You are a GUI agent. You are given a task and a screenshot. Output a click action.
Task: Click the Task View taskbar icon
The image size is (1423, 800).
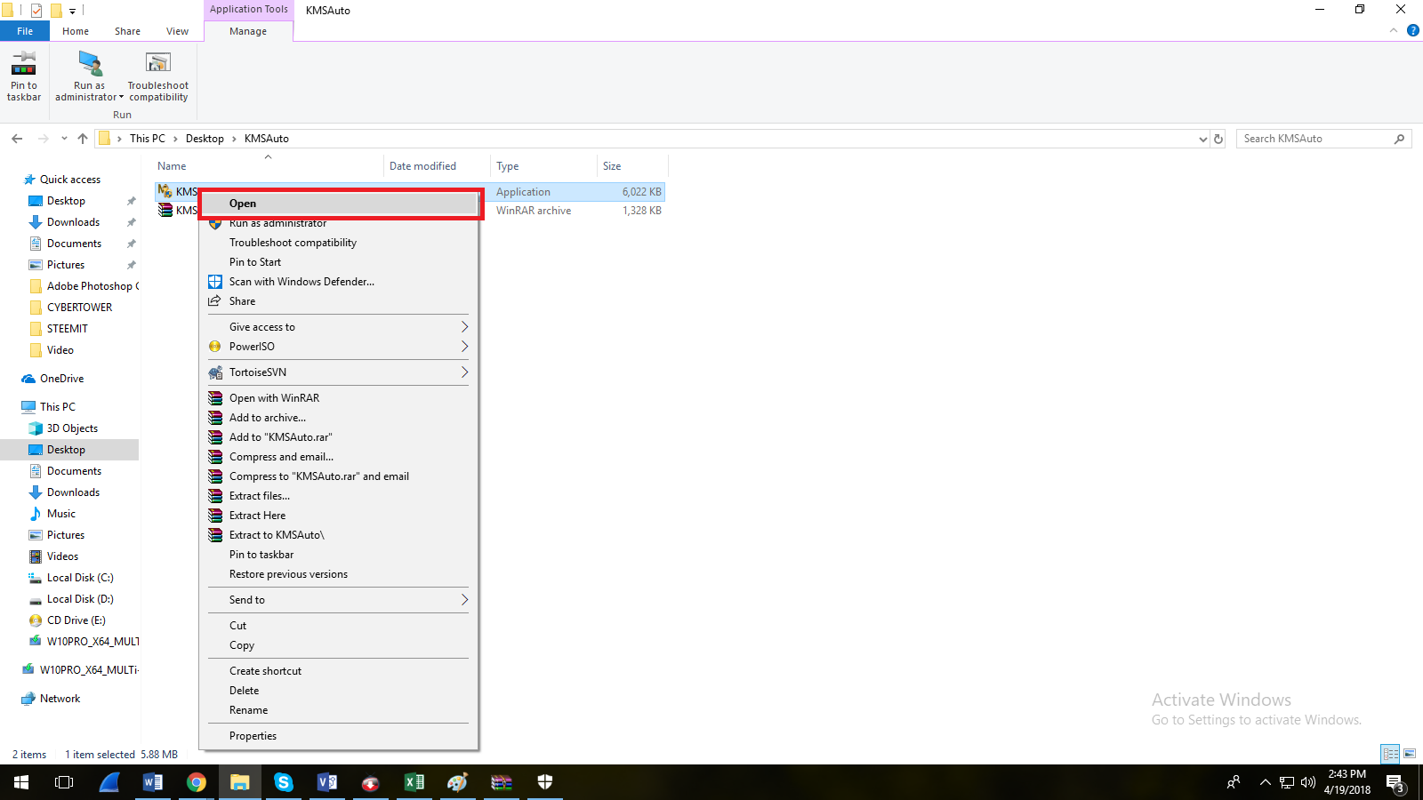pos(64,782)
